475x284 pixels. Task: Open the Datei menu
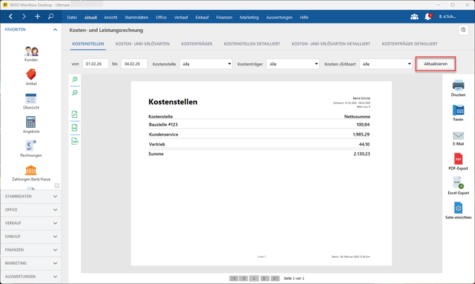click(x=72, y=17)
